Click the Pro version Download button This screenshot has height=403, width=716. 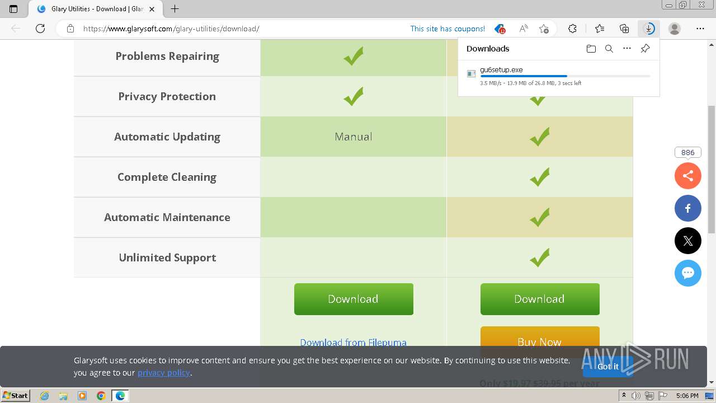point(540,299)
